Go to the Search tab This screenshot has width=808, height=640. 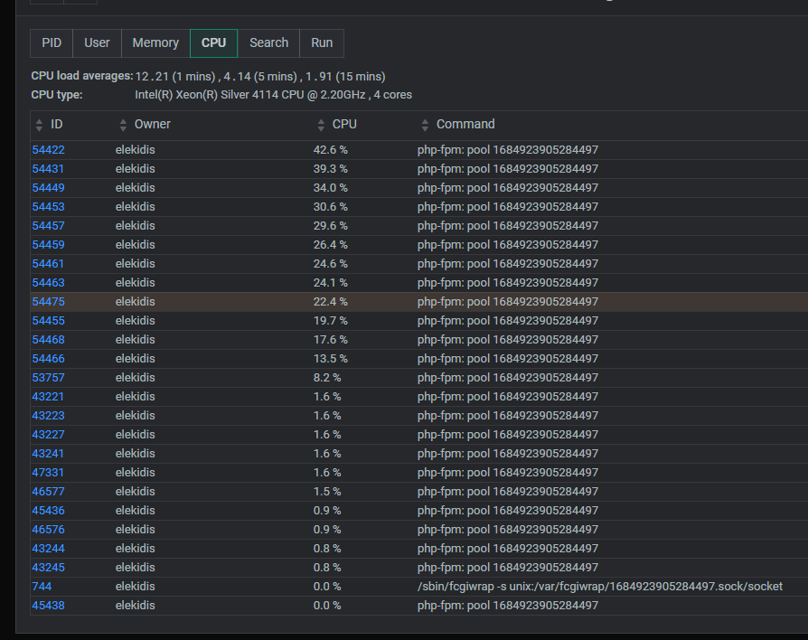click(x=269, y=43)
